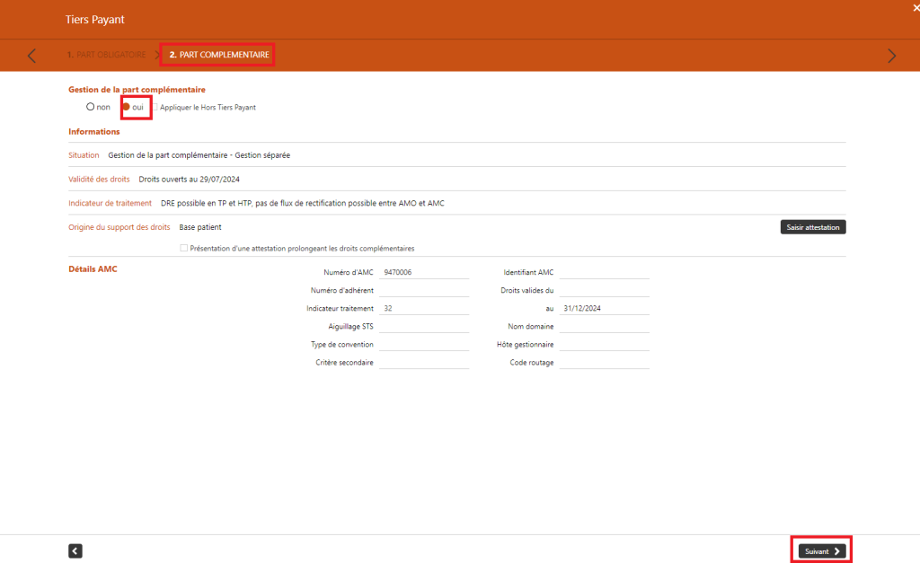Select the 'oui' radio button

pyautogui.click(x=127, y=107)
